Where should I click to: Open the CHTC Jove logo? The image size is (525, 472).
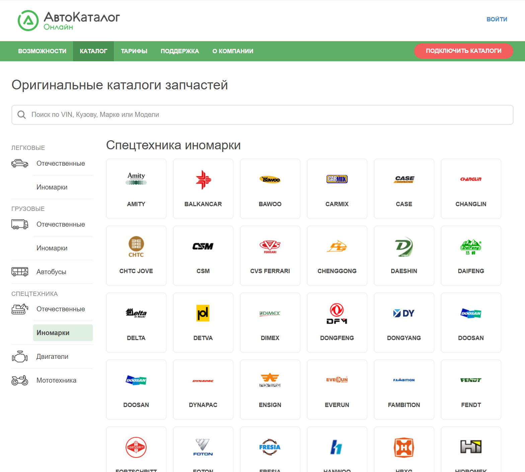coord(136,247)
